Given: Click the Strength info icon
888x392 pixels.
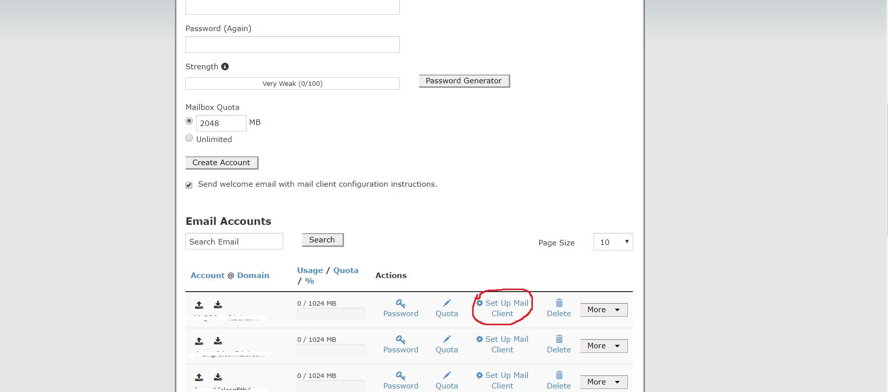Looking at the screenshot, I should coord(225,66).
